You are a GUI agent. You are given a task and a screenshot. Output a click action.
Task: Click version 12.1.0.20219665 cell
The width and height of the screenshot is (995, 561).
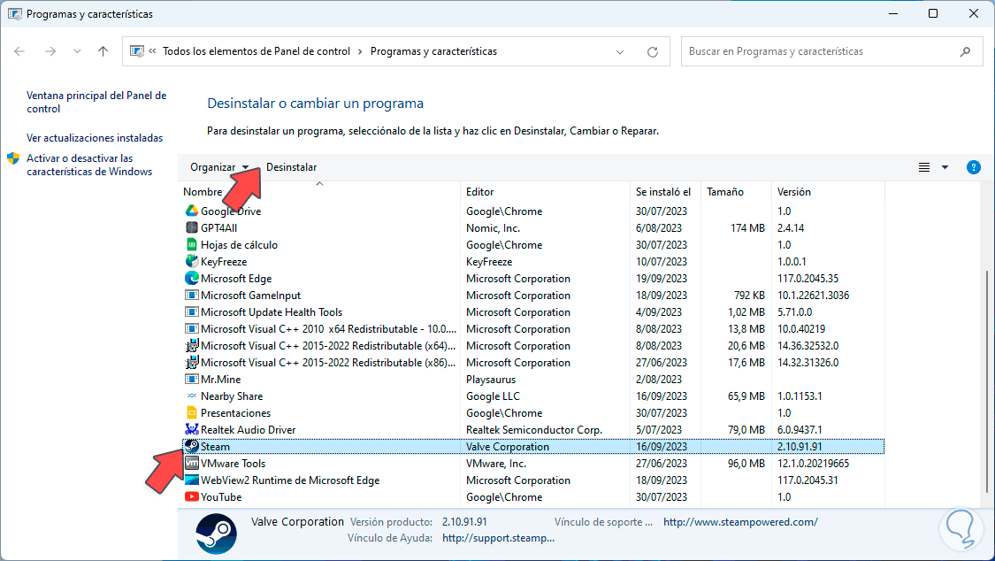point(813,464)
